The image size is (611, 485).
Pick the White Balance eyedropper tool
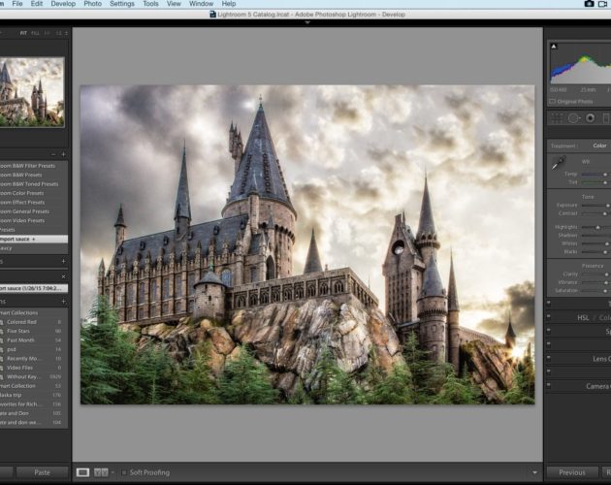pyautogui.click(x=559, y=162)
